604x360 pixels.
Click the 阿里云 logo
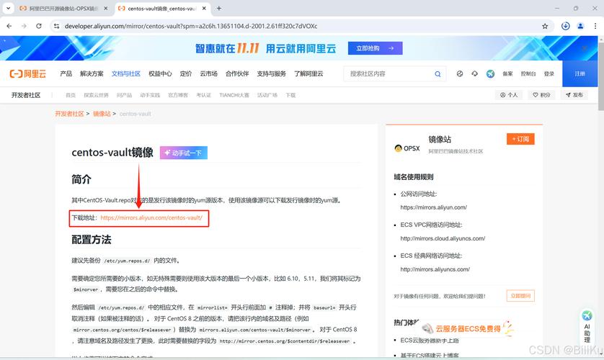pos(27,73)
